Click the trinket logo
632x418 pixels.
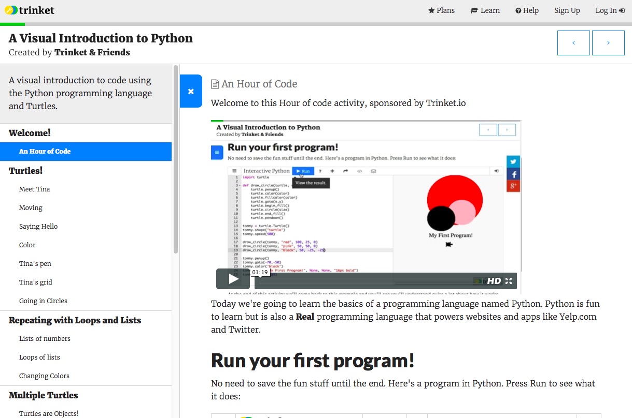point(29,10)
